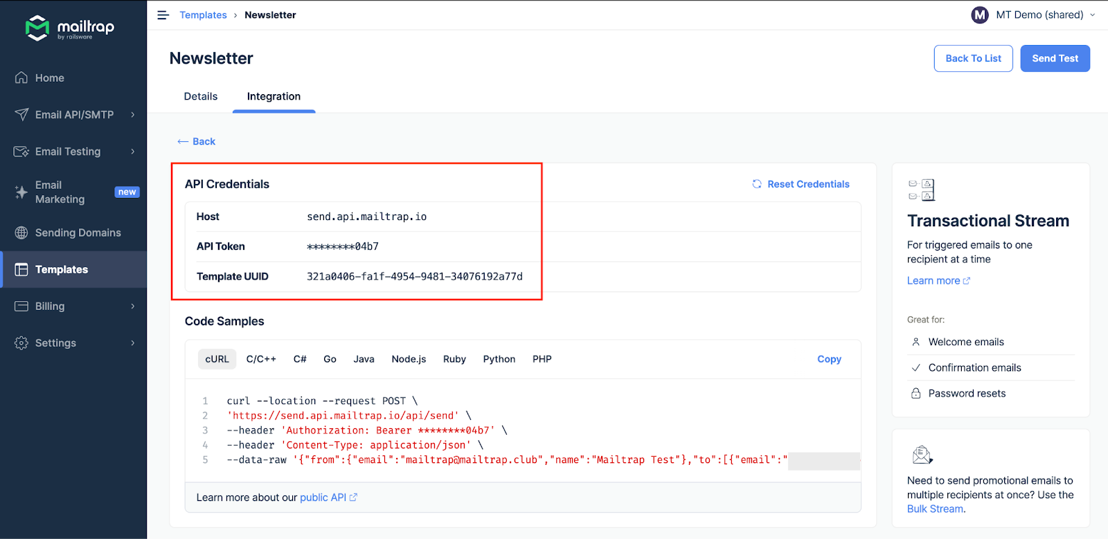This screenshot has height=539, width=1108.
Task: Click the host value send.api.mailtrap.io
Action: click(366, 217)
